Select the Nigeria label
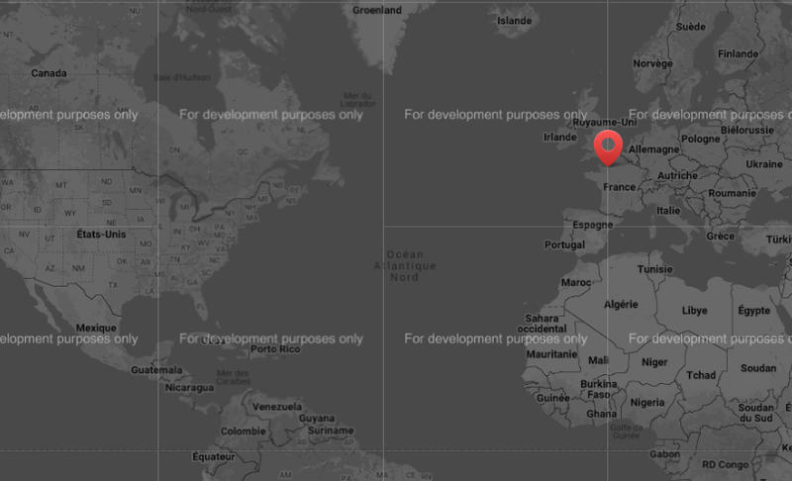 (647, 403)
